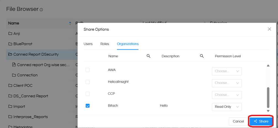
Task: Enable the HelicalInsight organization checkbox
Action: 88,82
